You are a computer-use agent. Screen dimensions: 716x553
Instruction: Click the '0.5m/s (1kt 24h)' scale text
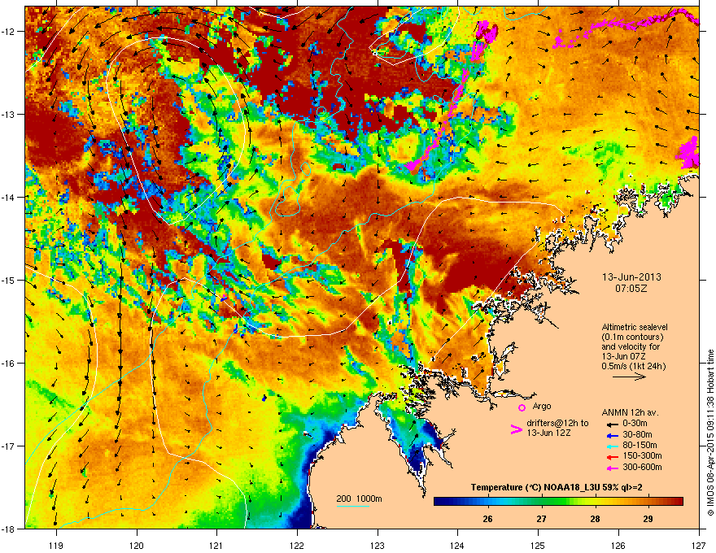point(633,367)
